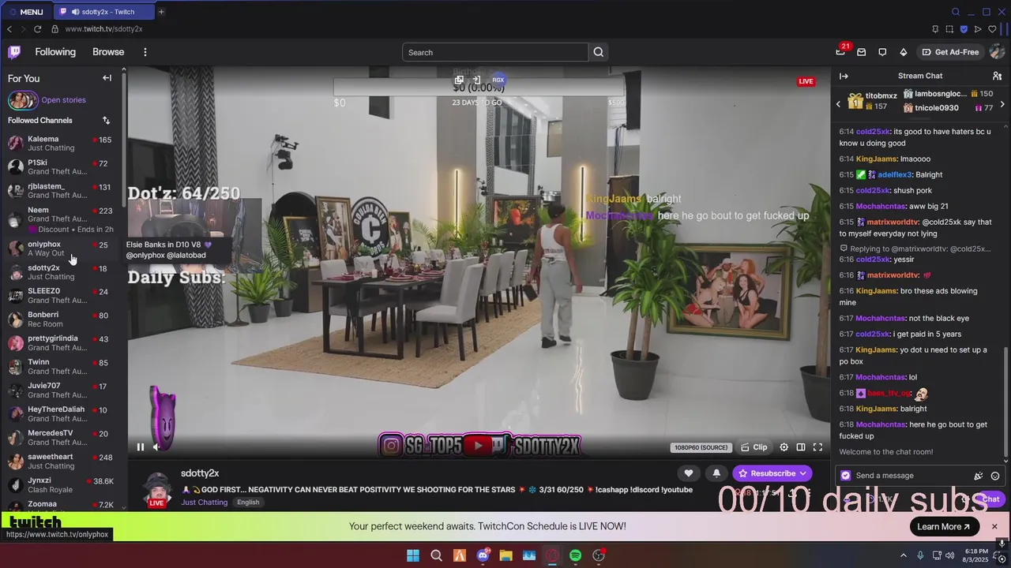Show next gift leaderboard entry
The height and width of the screenshot is (568, 1011).
click(x=1002, y=104)
